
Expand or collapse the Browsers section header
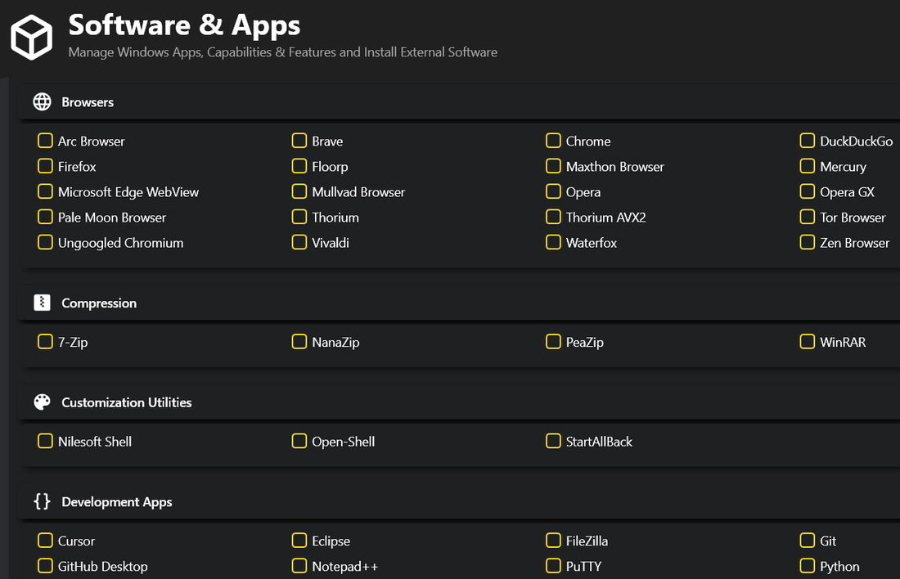(459, 101)
